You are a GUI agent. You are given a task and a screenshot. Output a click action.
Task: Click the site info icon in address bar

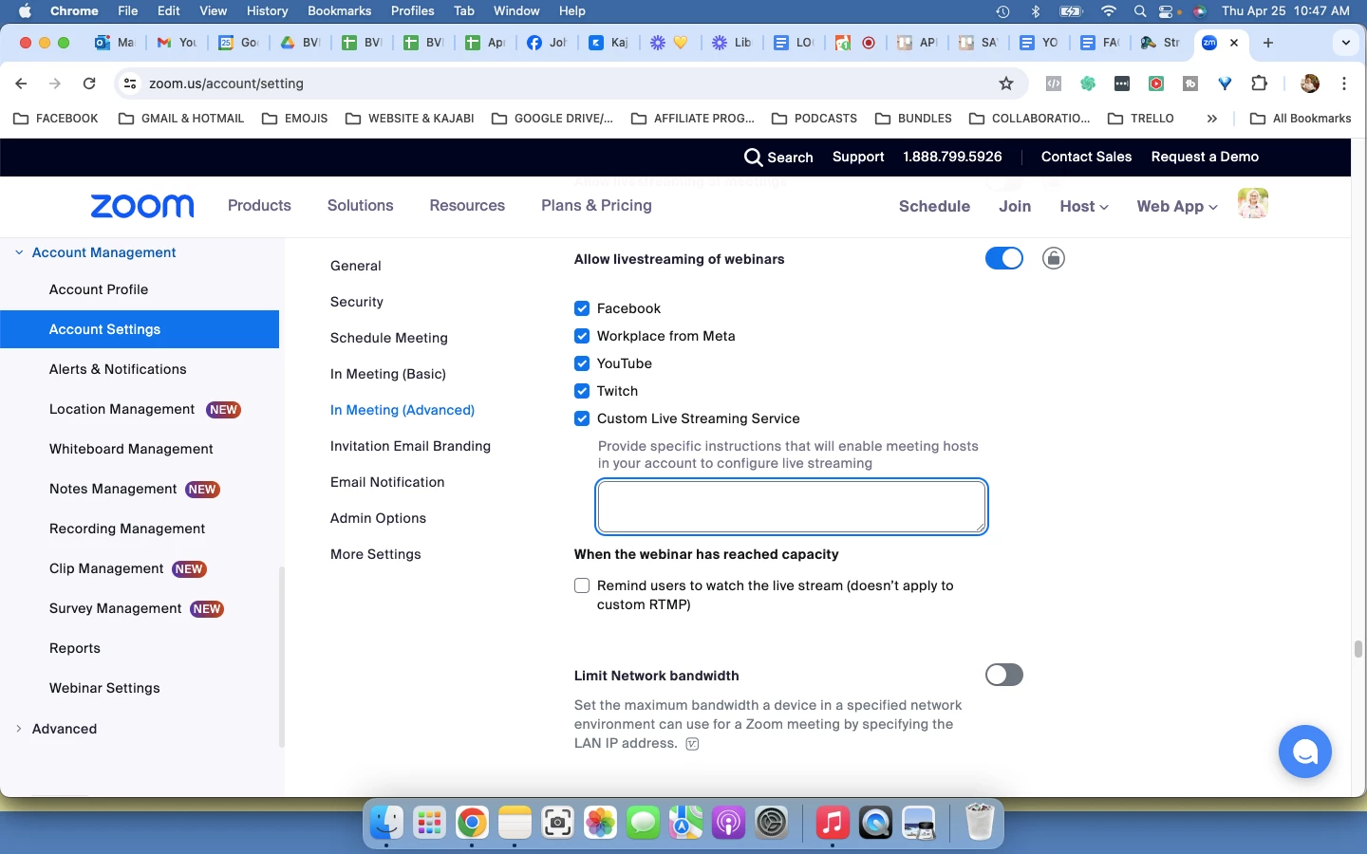pyautogui.click(x=131, y=84)
